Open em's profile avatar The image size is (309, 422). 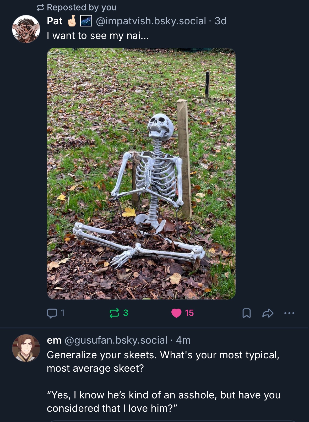pos(26,348)
